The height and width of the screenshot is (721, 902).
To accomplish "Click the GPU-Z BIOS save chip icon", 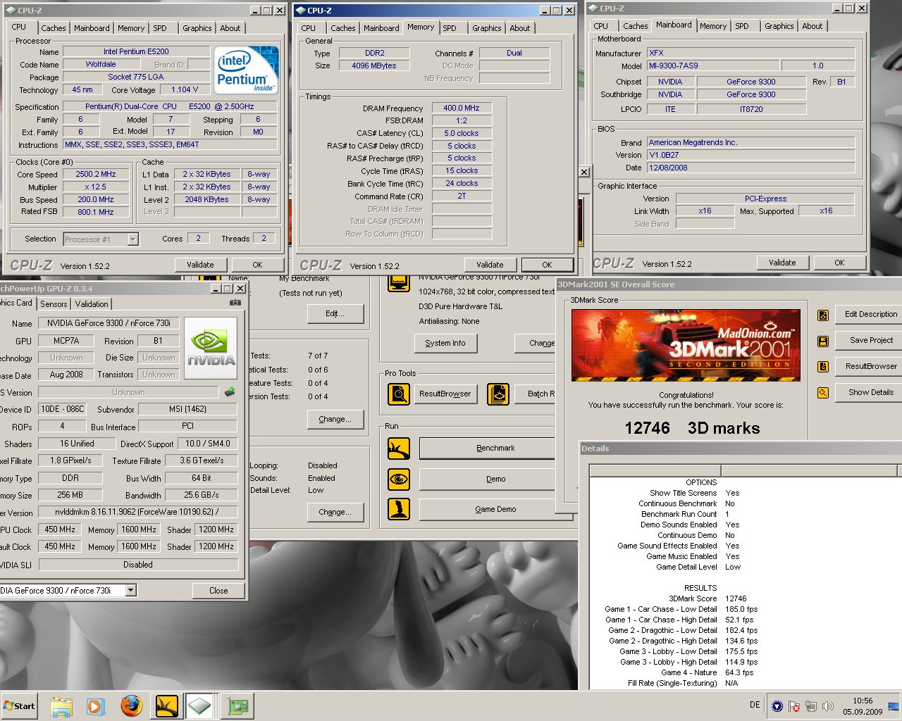I will (230, 391).
